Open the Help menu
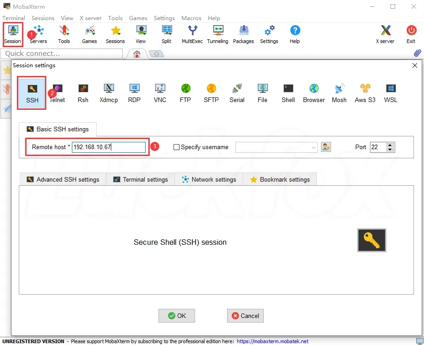Screen dimensions: 424x345 pyautogui.click(x=214, y=18)
